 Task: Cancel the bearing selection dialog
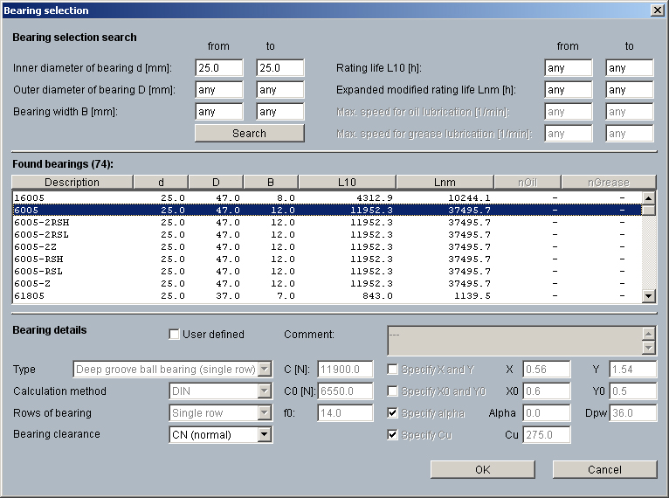604,470
